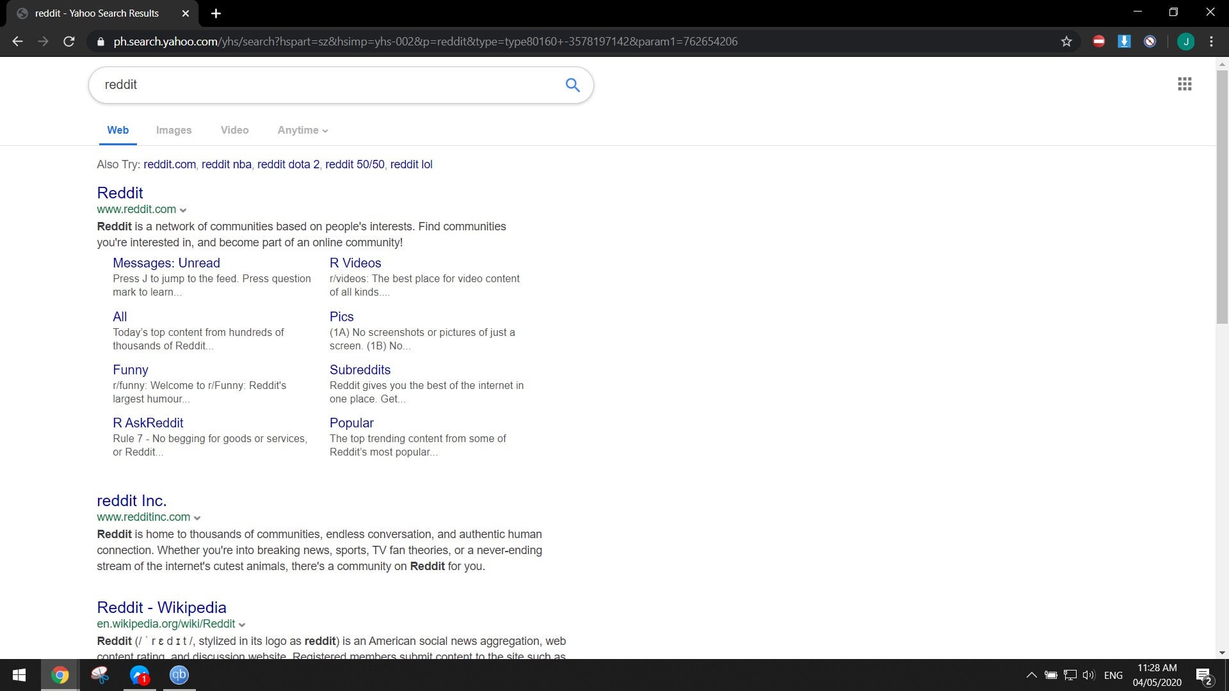Show hidden system tray icons

click(1031, 675)
